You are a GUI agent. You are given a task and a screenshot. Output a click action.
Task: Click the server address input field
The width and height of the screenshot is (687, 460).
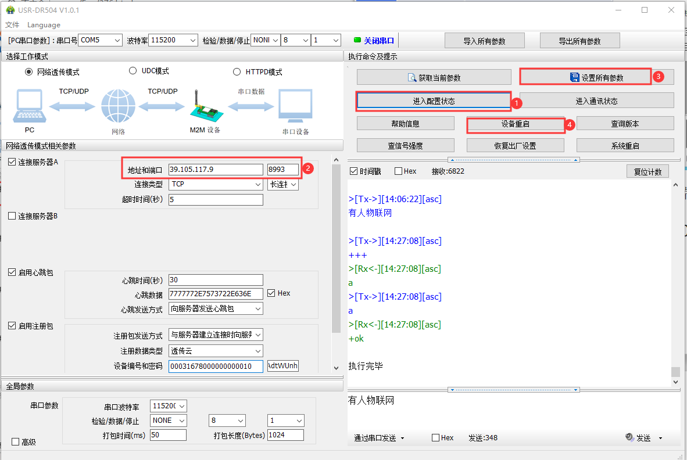(x=216, y=170)
